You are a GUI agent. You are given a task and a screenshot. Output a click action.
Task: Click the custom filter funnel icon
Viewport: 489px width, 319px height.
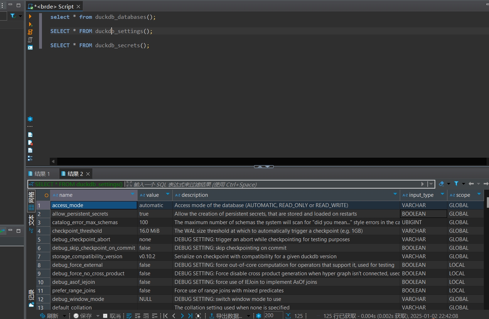click(456, 184)
